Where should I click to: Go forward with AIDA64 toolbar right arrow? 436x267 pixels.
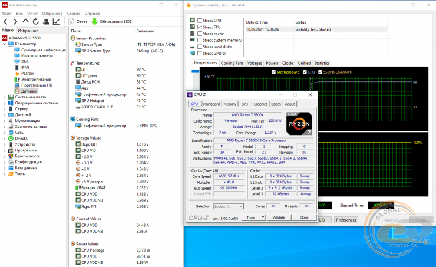click(15, 21)
